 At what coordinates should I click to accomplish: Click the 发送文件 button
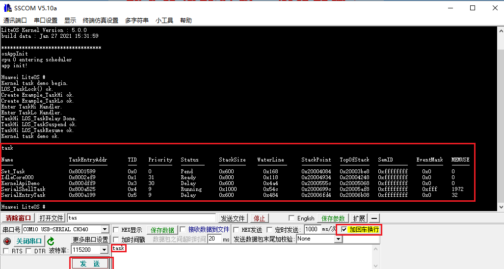pyautogui.click(x=233, y=218)
